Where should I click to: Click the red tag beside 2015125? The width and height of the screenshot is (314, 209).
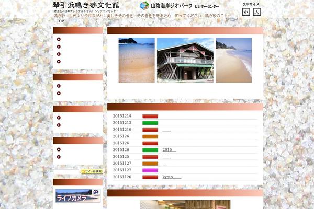point(150,157)
